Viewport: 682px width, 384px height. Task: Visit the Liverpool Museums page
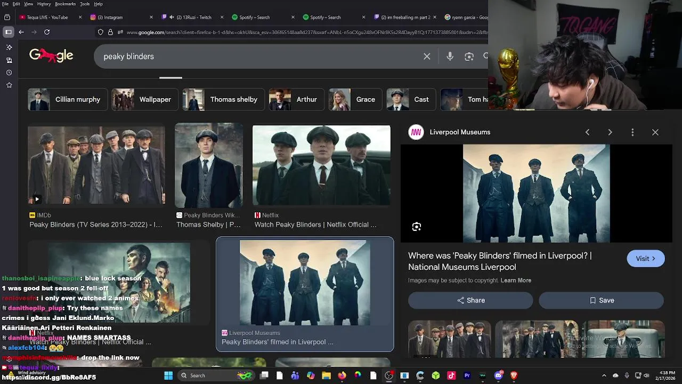(x=646, y=259)
